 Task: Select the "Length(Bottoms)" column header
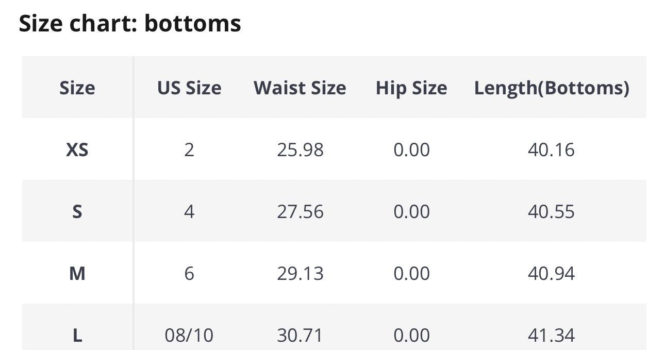tap(552, 88)
